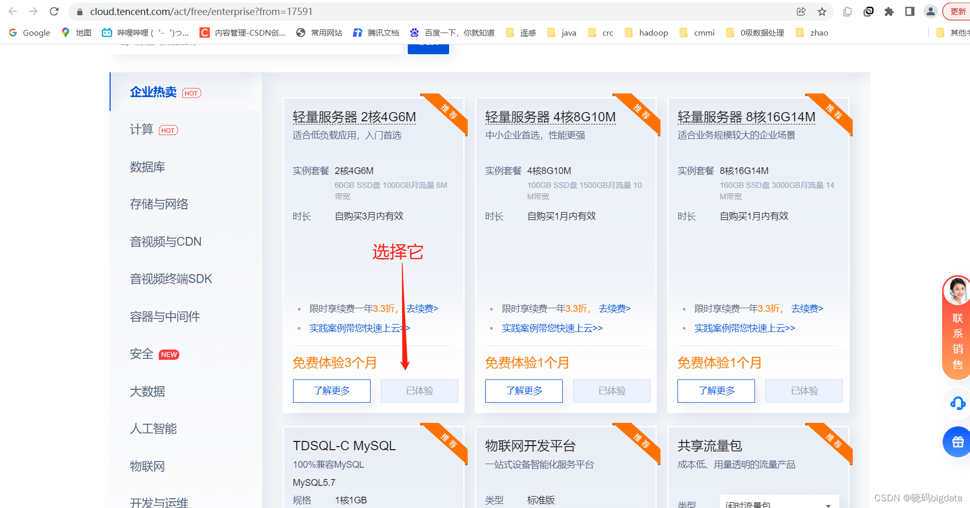Open 实践案例 link in 8核16G14M card
Image resolution: width=970 pixels, height=508 pixels.
click(x=745, y=328)
